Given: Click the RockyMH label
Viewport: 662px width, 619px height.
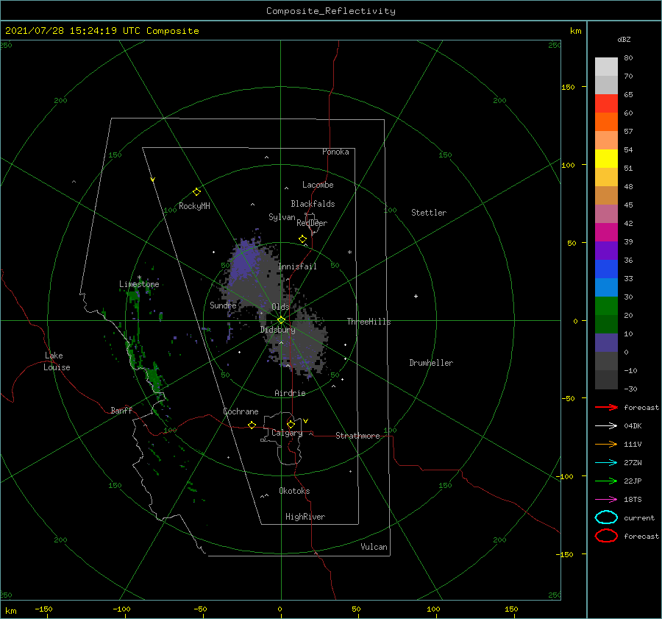Looking at the screenshot, I should pos(194,206).
